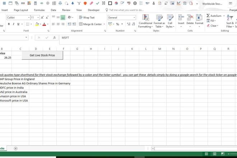This screenshot has width=237, height=158.
Task: Open the Orientation dropdown
Action: (x=70, y=17)
